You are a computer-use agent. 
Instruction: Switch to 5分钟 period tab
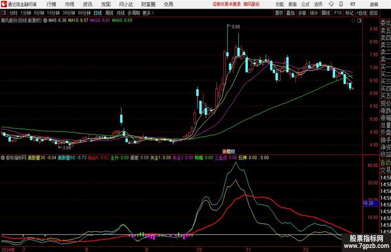point(39,13)
